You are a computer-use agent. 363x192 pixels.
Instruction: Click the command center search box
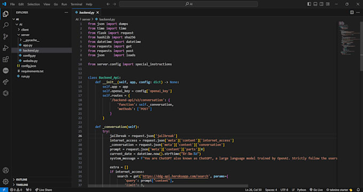[x=188, y=4]
